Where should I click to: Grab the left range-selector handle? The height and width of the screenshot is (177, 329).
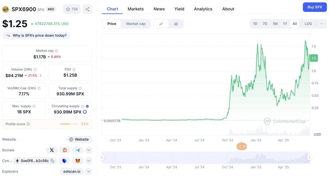tap(102, 157)
